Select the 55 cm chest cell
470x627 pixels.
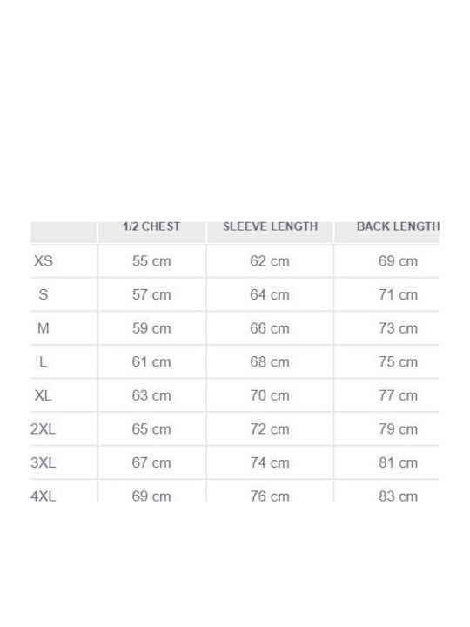pyautogui.click(x=151, y=261)
